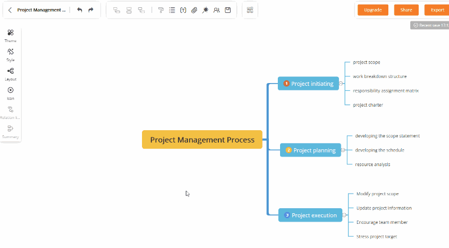
Task: Click the Share button
Action: click(406, 10)
